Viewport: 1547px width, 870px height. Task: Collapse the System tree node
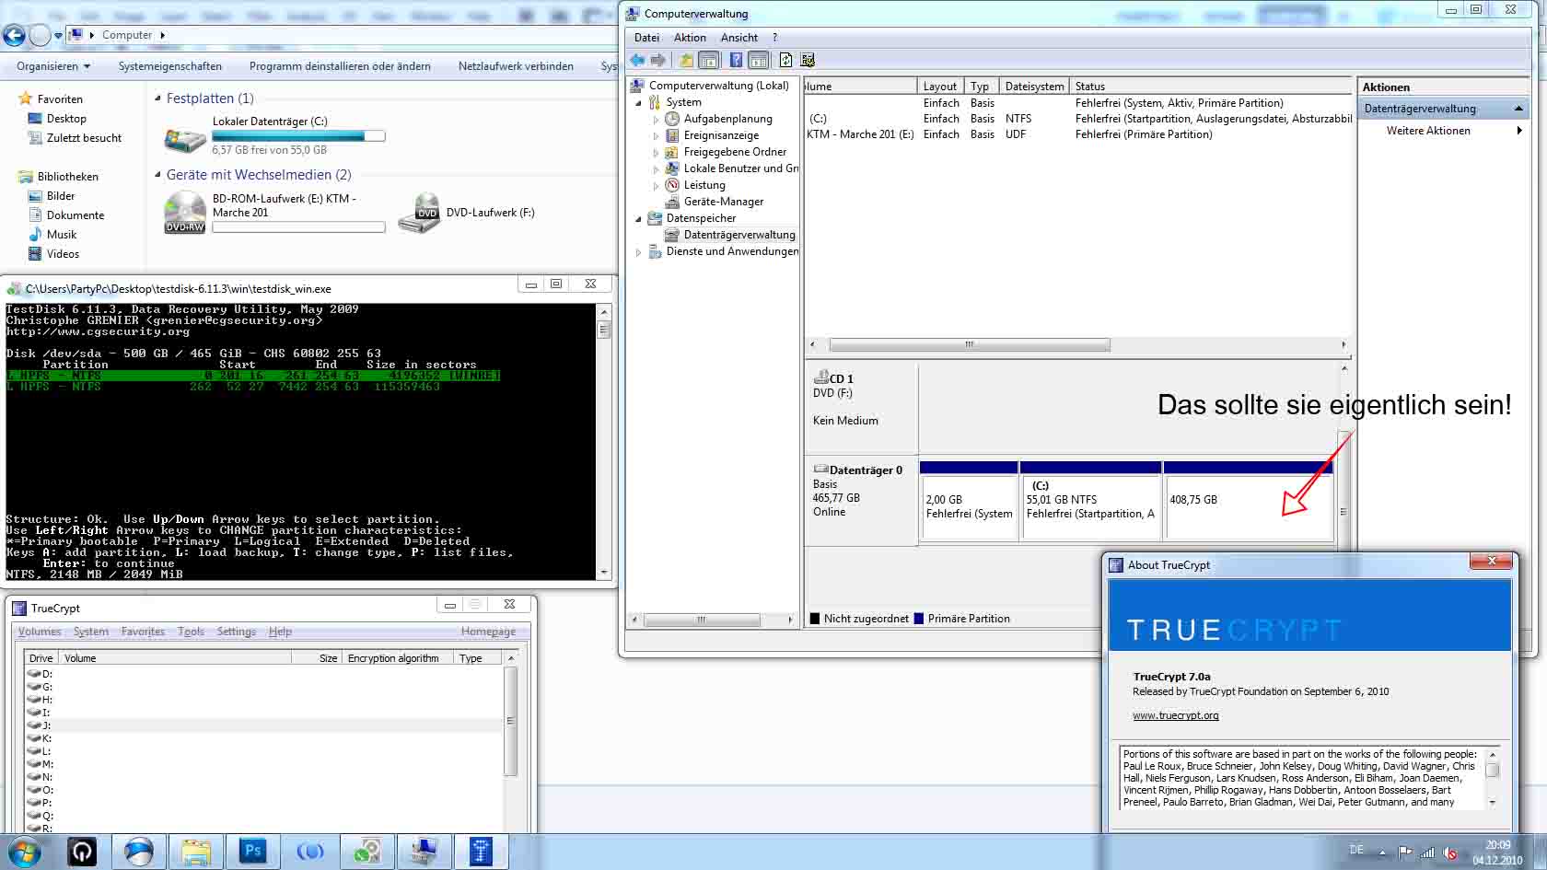pos(638,103)
